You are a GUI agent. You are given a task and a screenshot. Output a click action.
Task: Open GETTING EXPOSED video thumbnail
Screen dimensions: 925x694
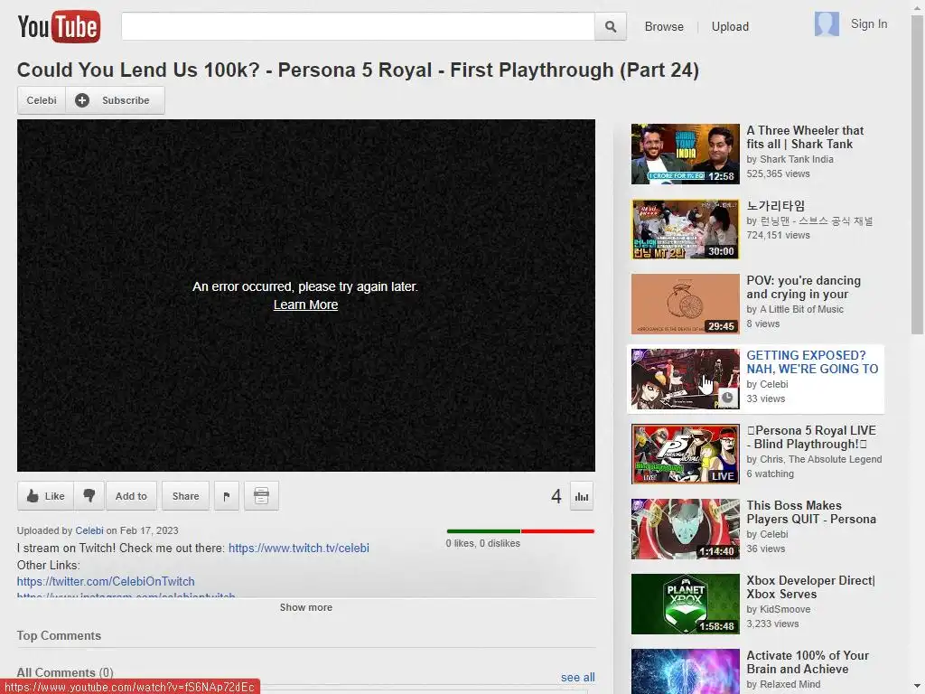(x=685, y=379)
